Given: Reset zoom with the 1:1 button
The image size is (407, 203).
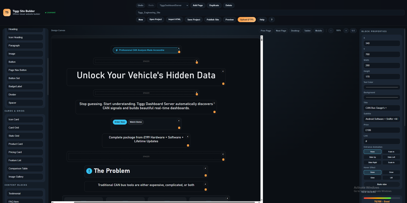Looking at the screenshot, I should pyautogui.click(x=353, y=31).
